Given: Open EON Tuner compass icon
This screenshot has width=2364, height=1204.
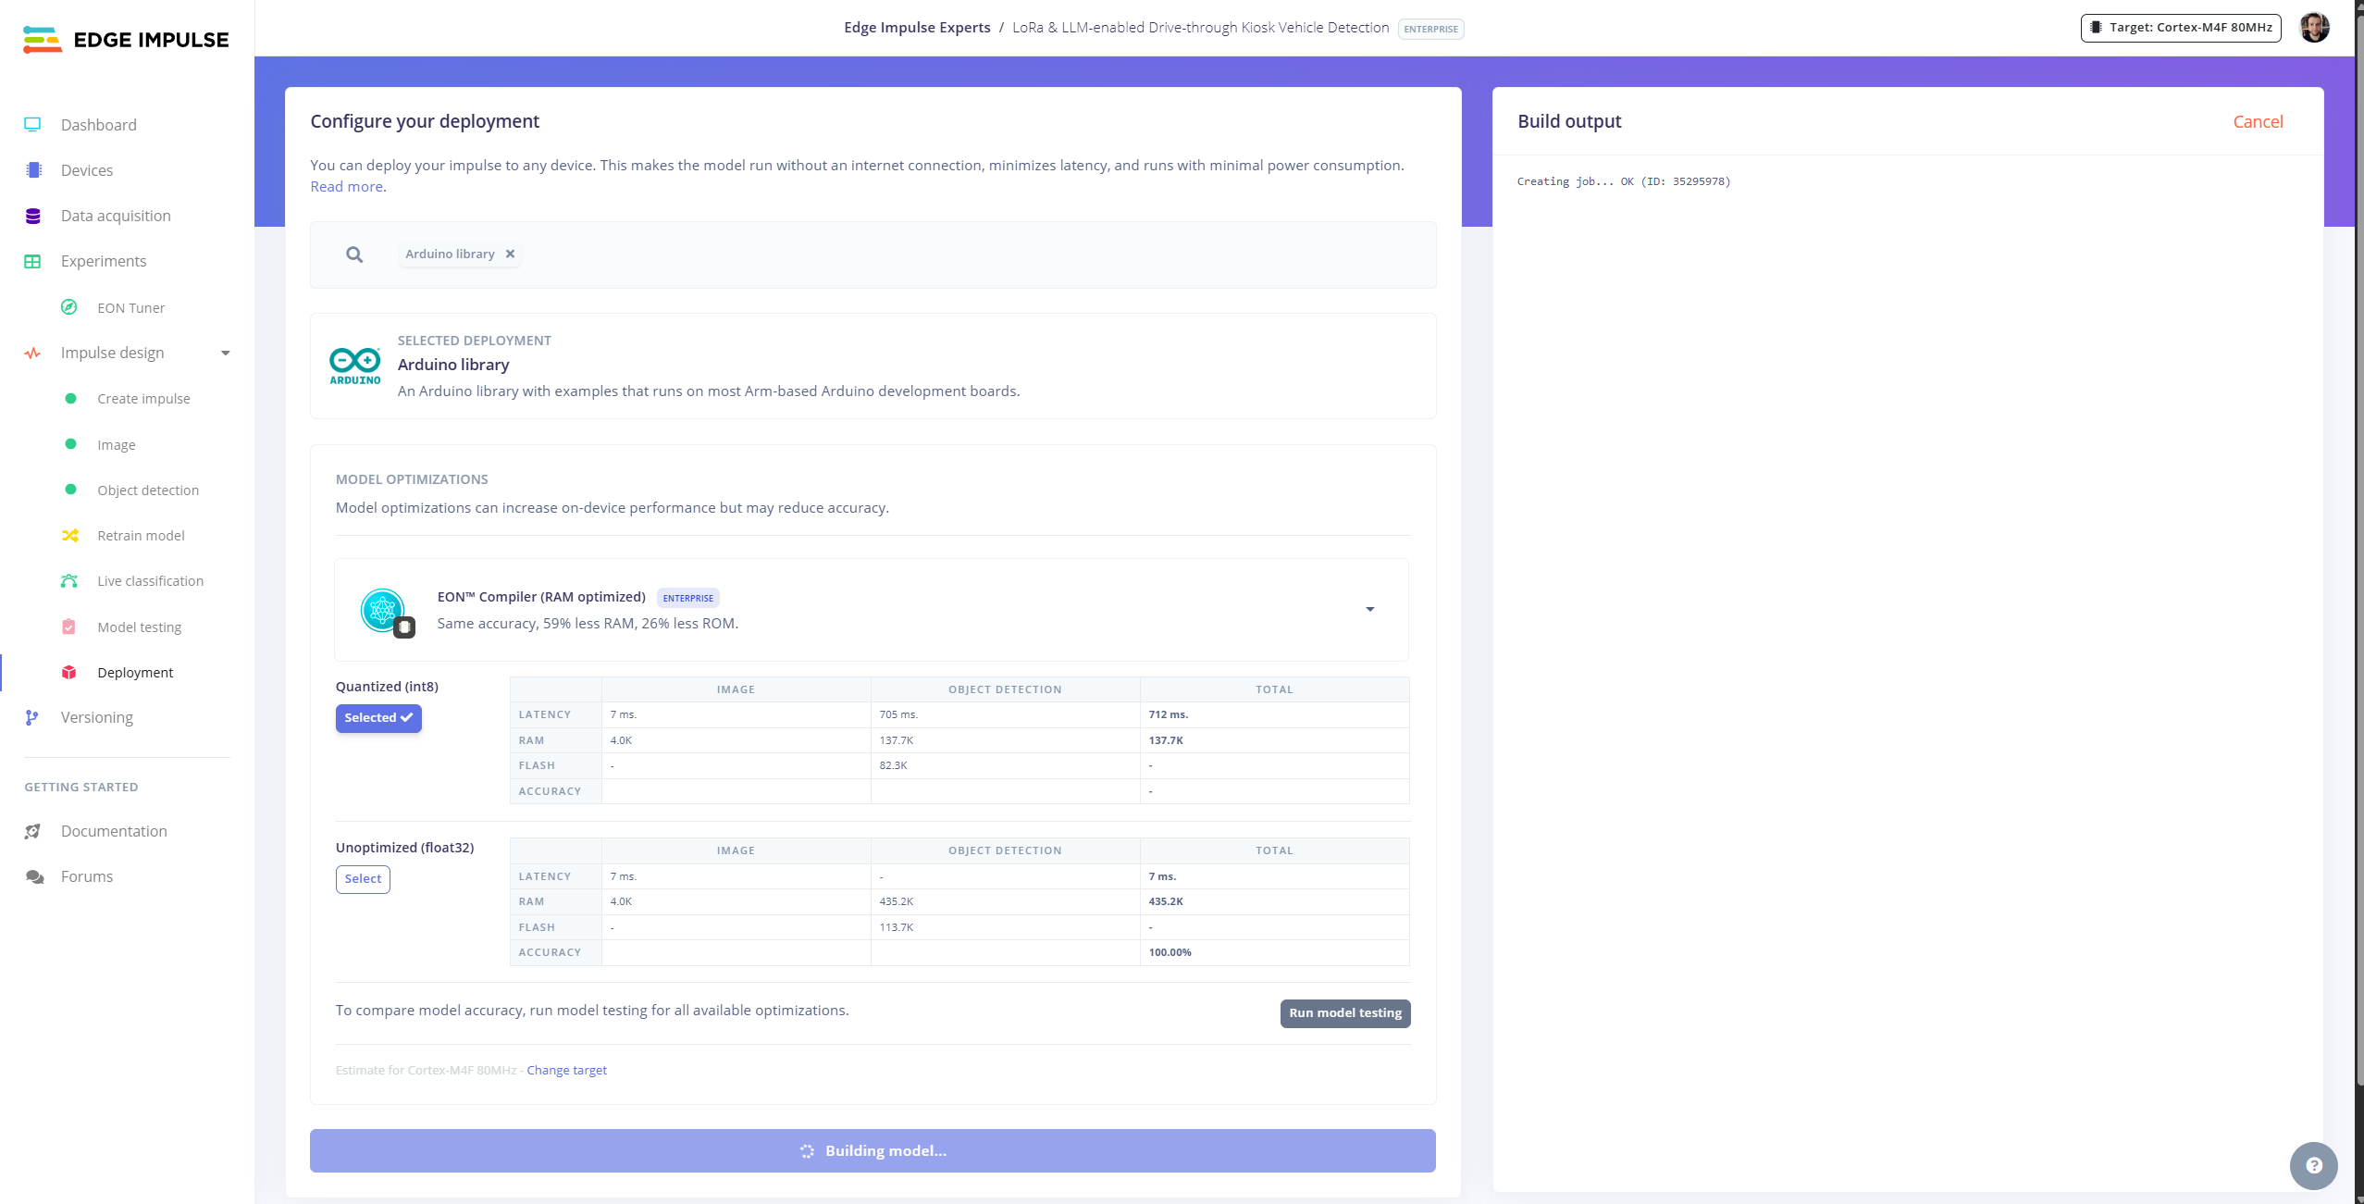Looking at the screenshot, I should tap(69, 307).
